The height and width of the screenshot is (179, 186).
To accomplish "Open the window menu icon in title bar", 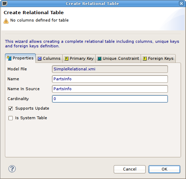I will coord(5,4).
